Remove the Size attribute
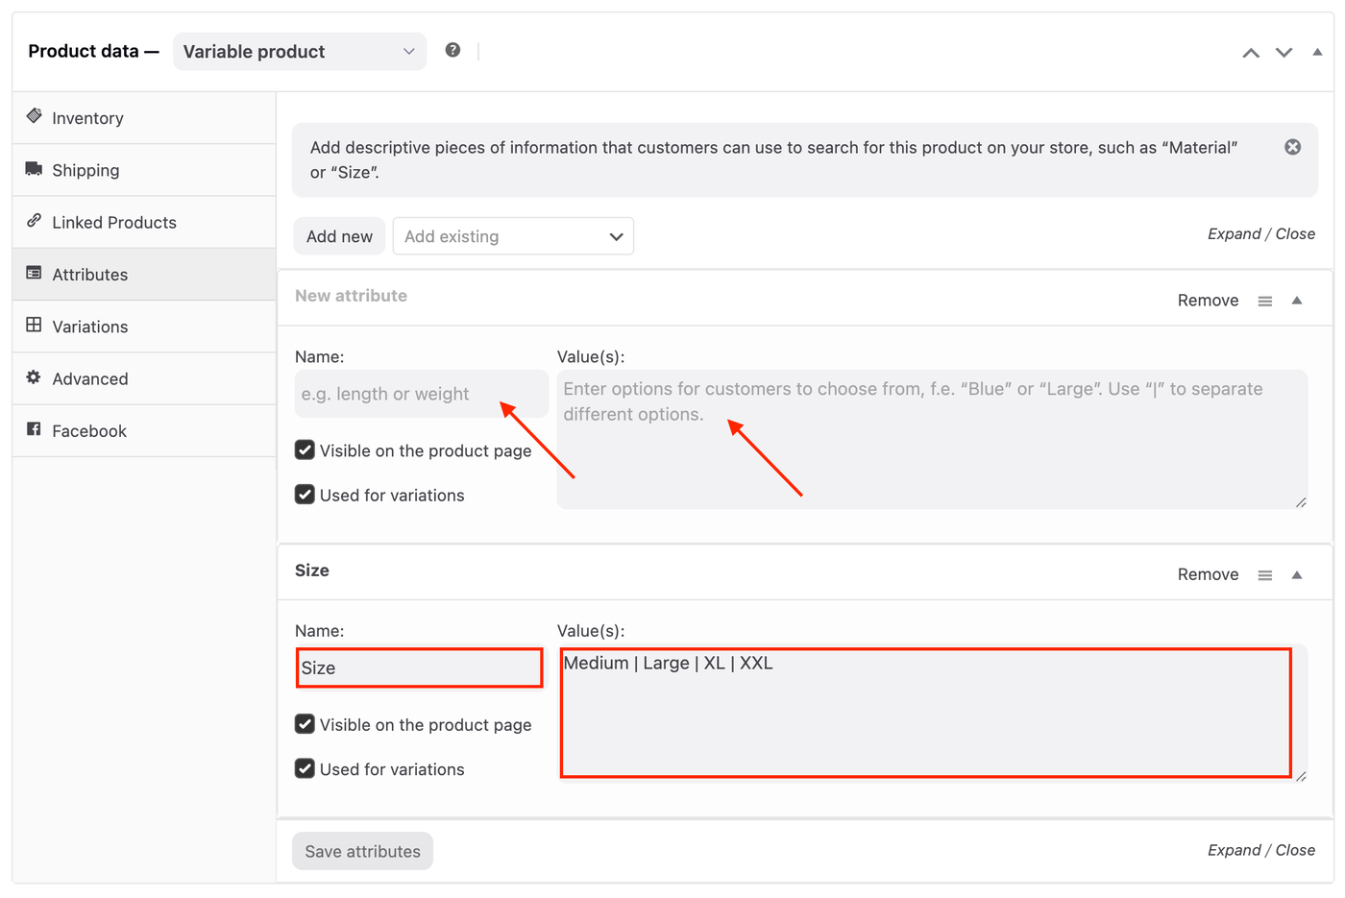The width and height of the screenshot is (1345, 898). [x=1208, y=574]
